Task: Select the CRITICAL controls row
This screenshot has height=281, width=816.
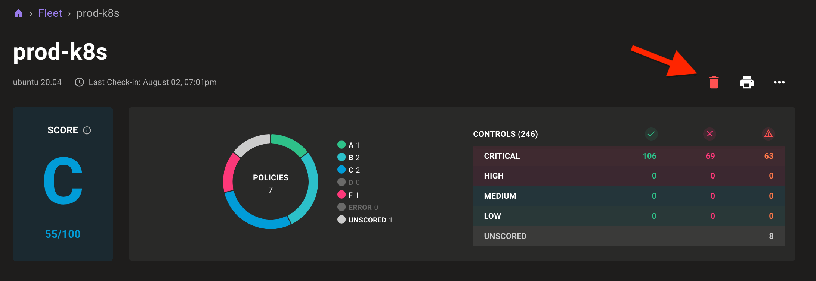Action: (x=502, y=156)
